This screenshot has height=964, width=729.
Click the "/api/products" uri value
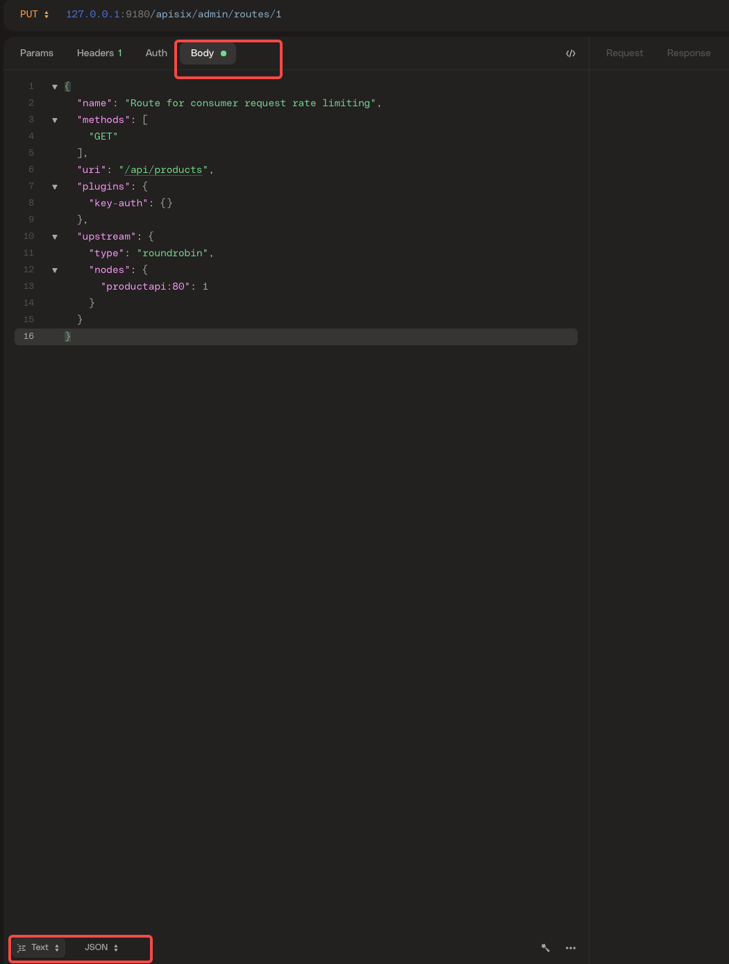pos(164,170)
